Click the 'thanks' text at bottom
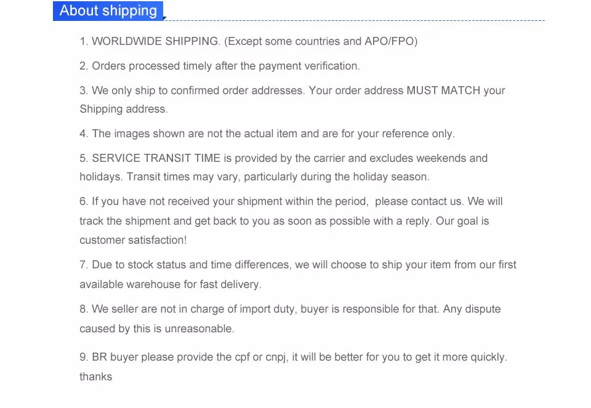 coord(96,377)
